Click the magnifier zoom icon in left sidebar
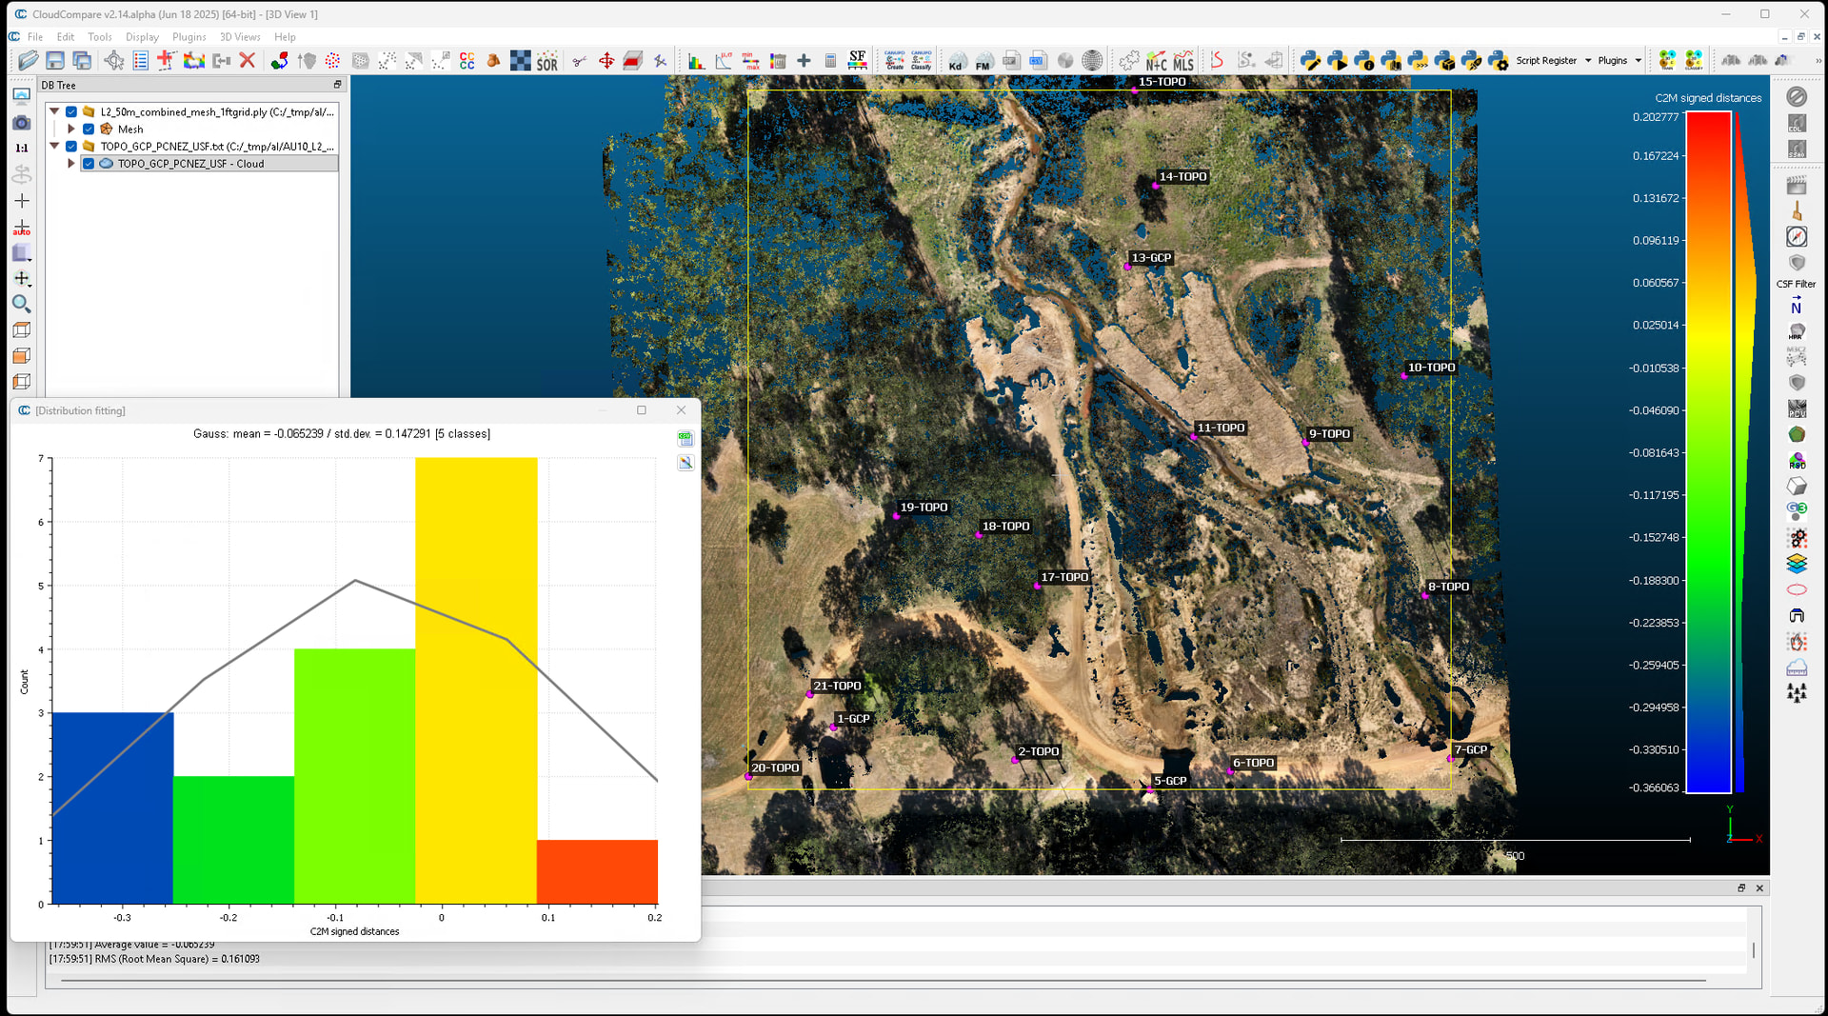Screen dimensions: 1828x1016 click(21, 304)
